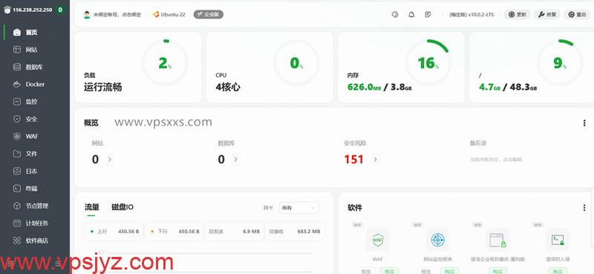This screenshot has width=594, height=274.
Task: Click the customer service icon beside the bell
Action: 395,14
